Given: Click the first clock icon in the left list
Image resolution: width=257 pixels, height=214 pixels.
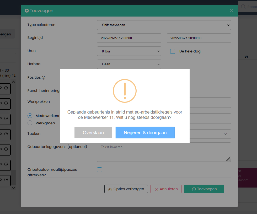Looking at the screenshot, I should [6, 88].
